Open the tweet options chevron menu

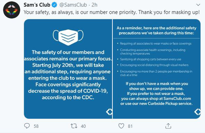tap(198, 5)
